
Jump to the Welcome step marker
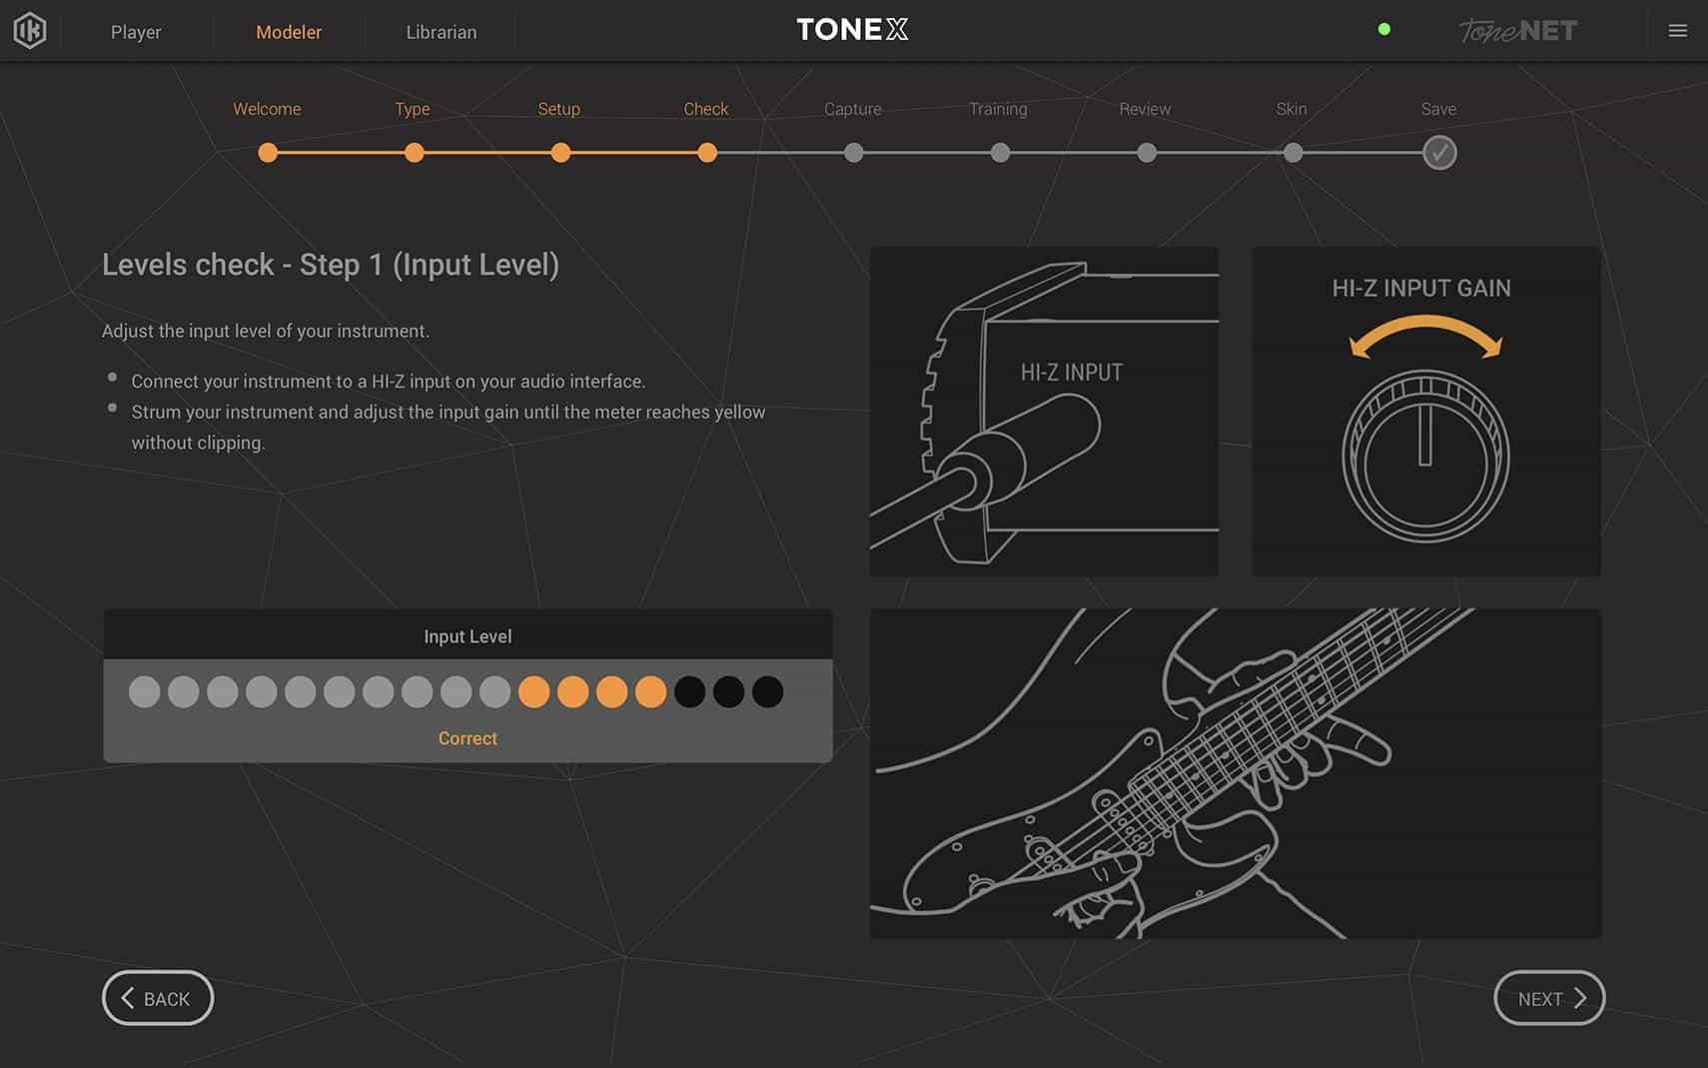pos(268,153)
